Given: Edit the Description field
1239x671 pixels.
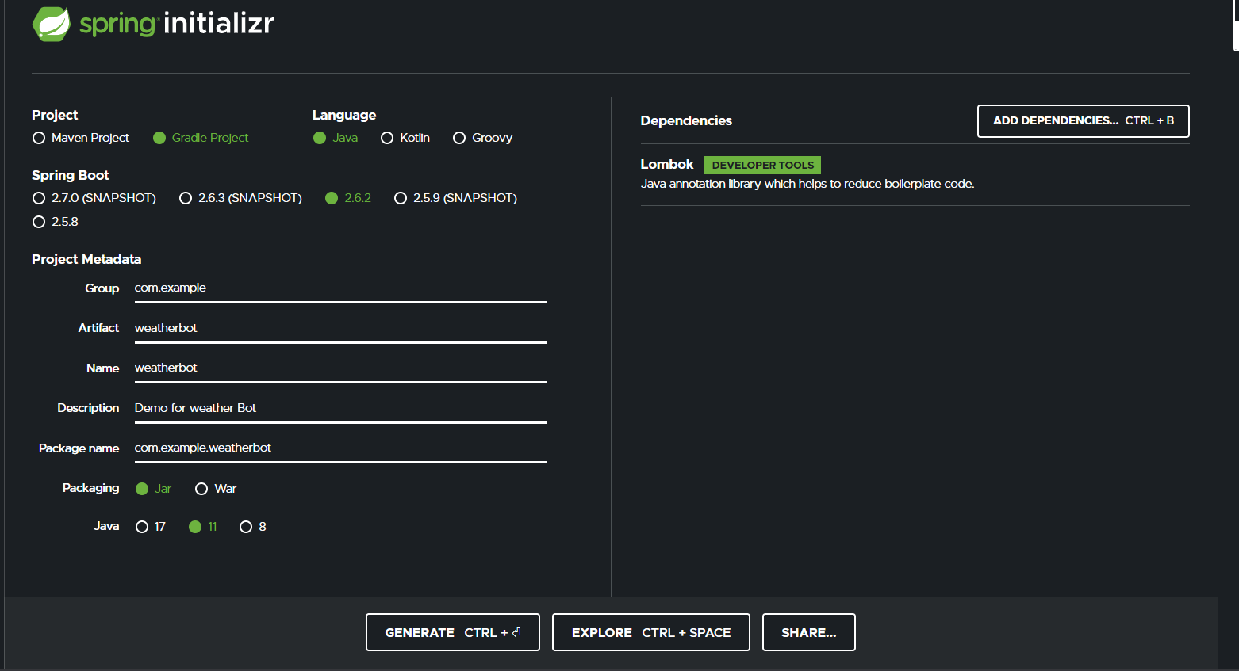Looking at the screenshot, I should click(341, 409).
